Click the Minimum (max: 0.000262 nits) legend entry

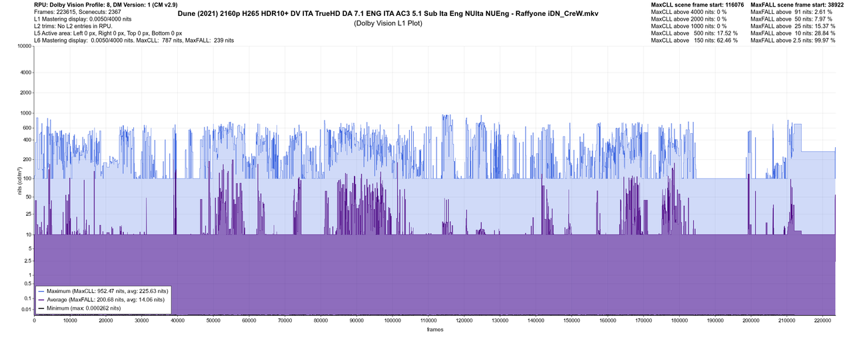pos(79,308)
